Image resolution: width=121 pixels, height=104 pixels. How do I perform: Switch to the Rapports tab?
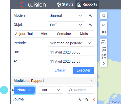(87, 5)
